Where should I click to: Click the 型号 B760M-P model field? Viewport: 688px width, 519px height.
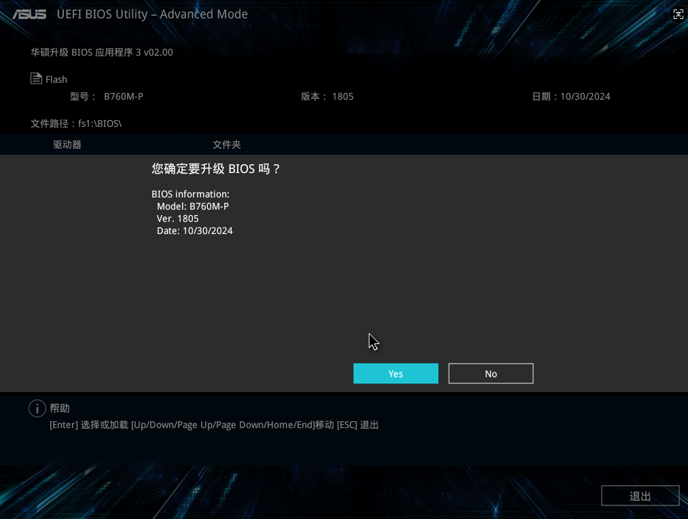(107, 96)
